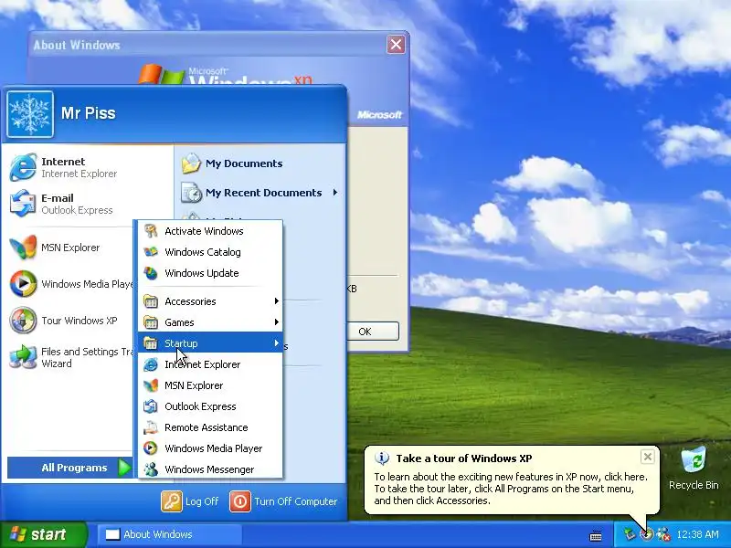Click Outlook Express icon in All Programs list
Screen dimensions: 731x548
pos(150,406)
